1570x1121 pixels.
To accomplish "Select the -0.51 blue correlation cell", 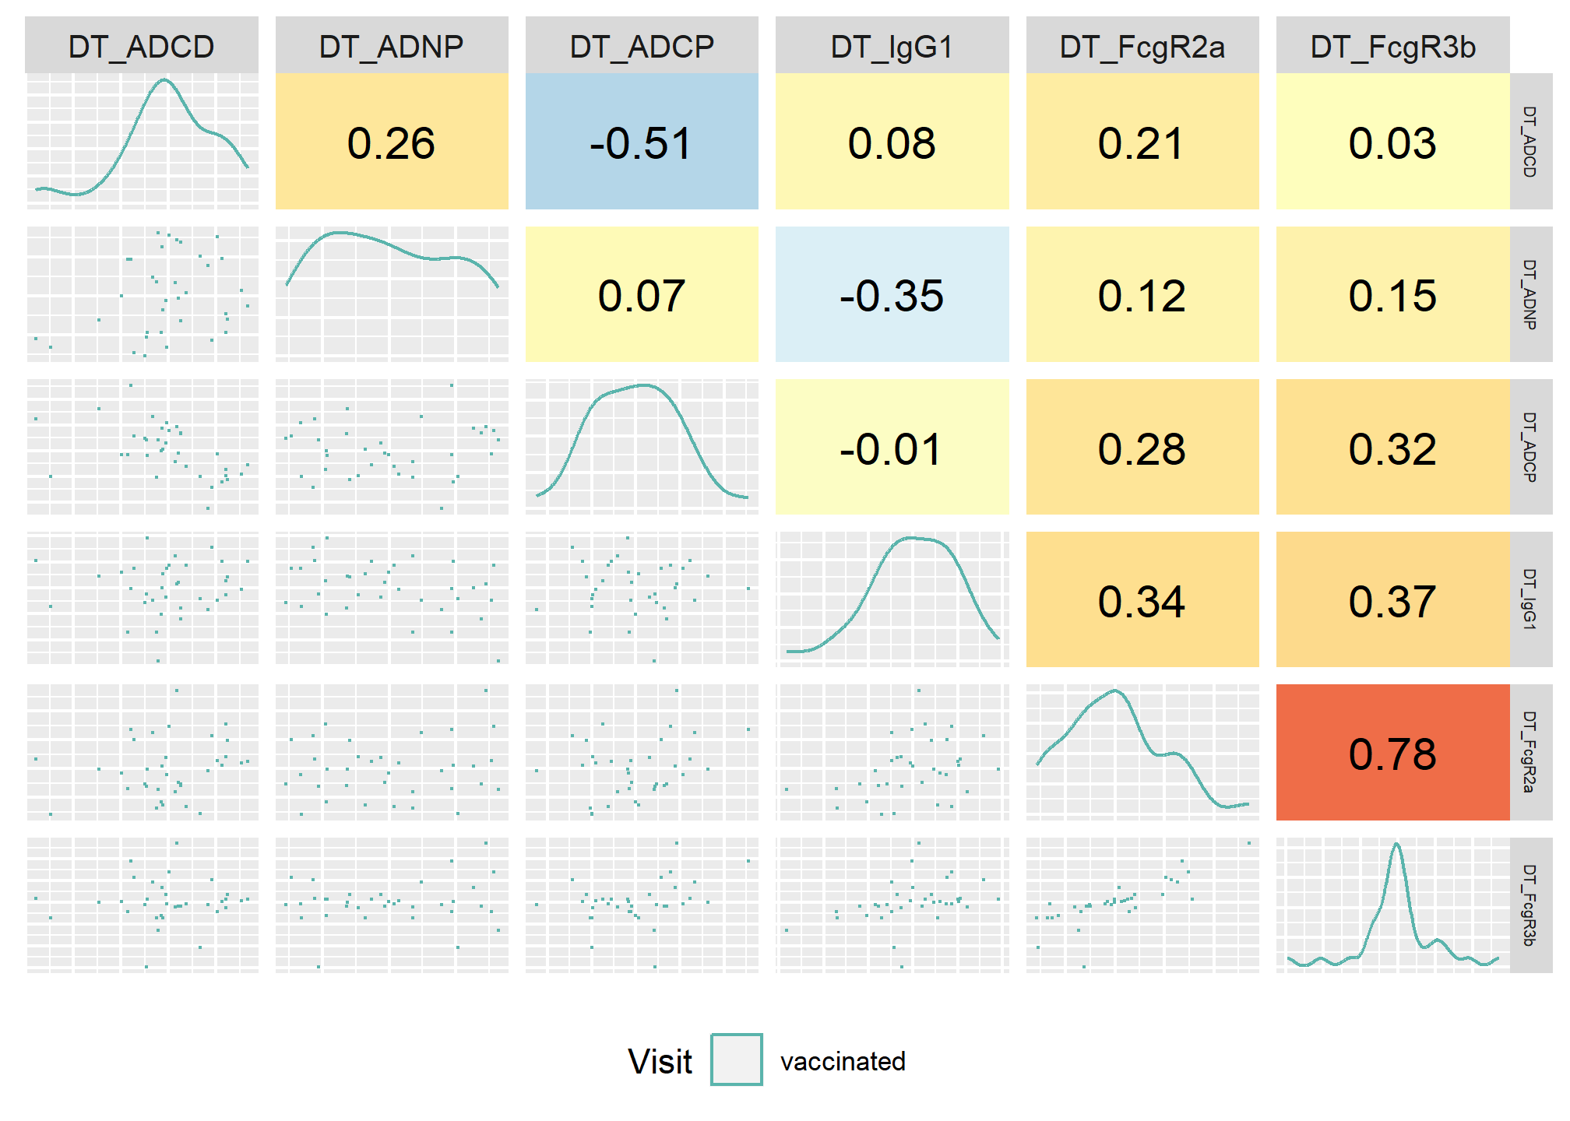I will tap(642, 141).
